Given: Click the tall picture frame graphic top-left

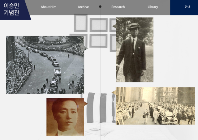Looking at the screenshot, I should (x=81, y=23).
